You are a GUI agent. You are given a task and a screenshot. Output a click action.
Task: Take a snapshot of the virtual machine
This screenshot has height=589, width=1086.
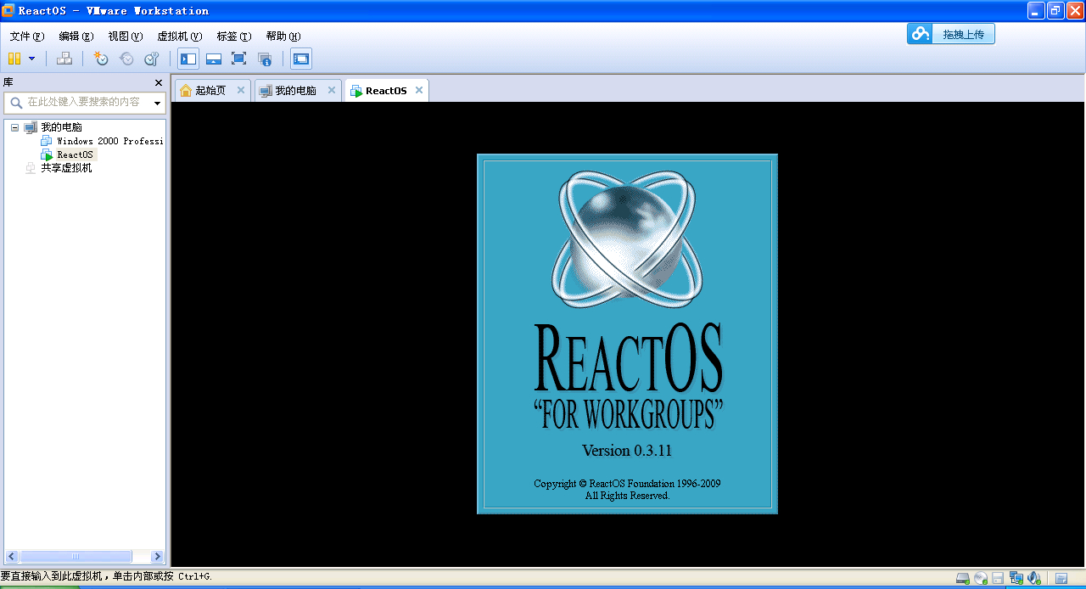[101, 59]
